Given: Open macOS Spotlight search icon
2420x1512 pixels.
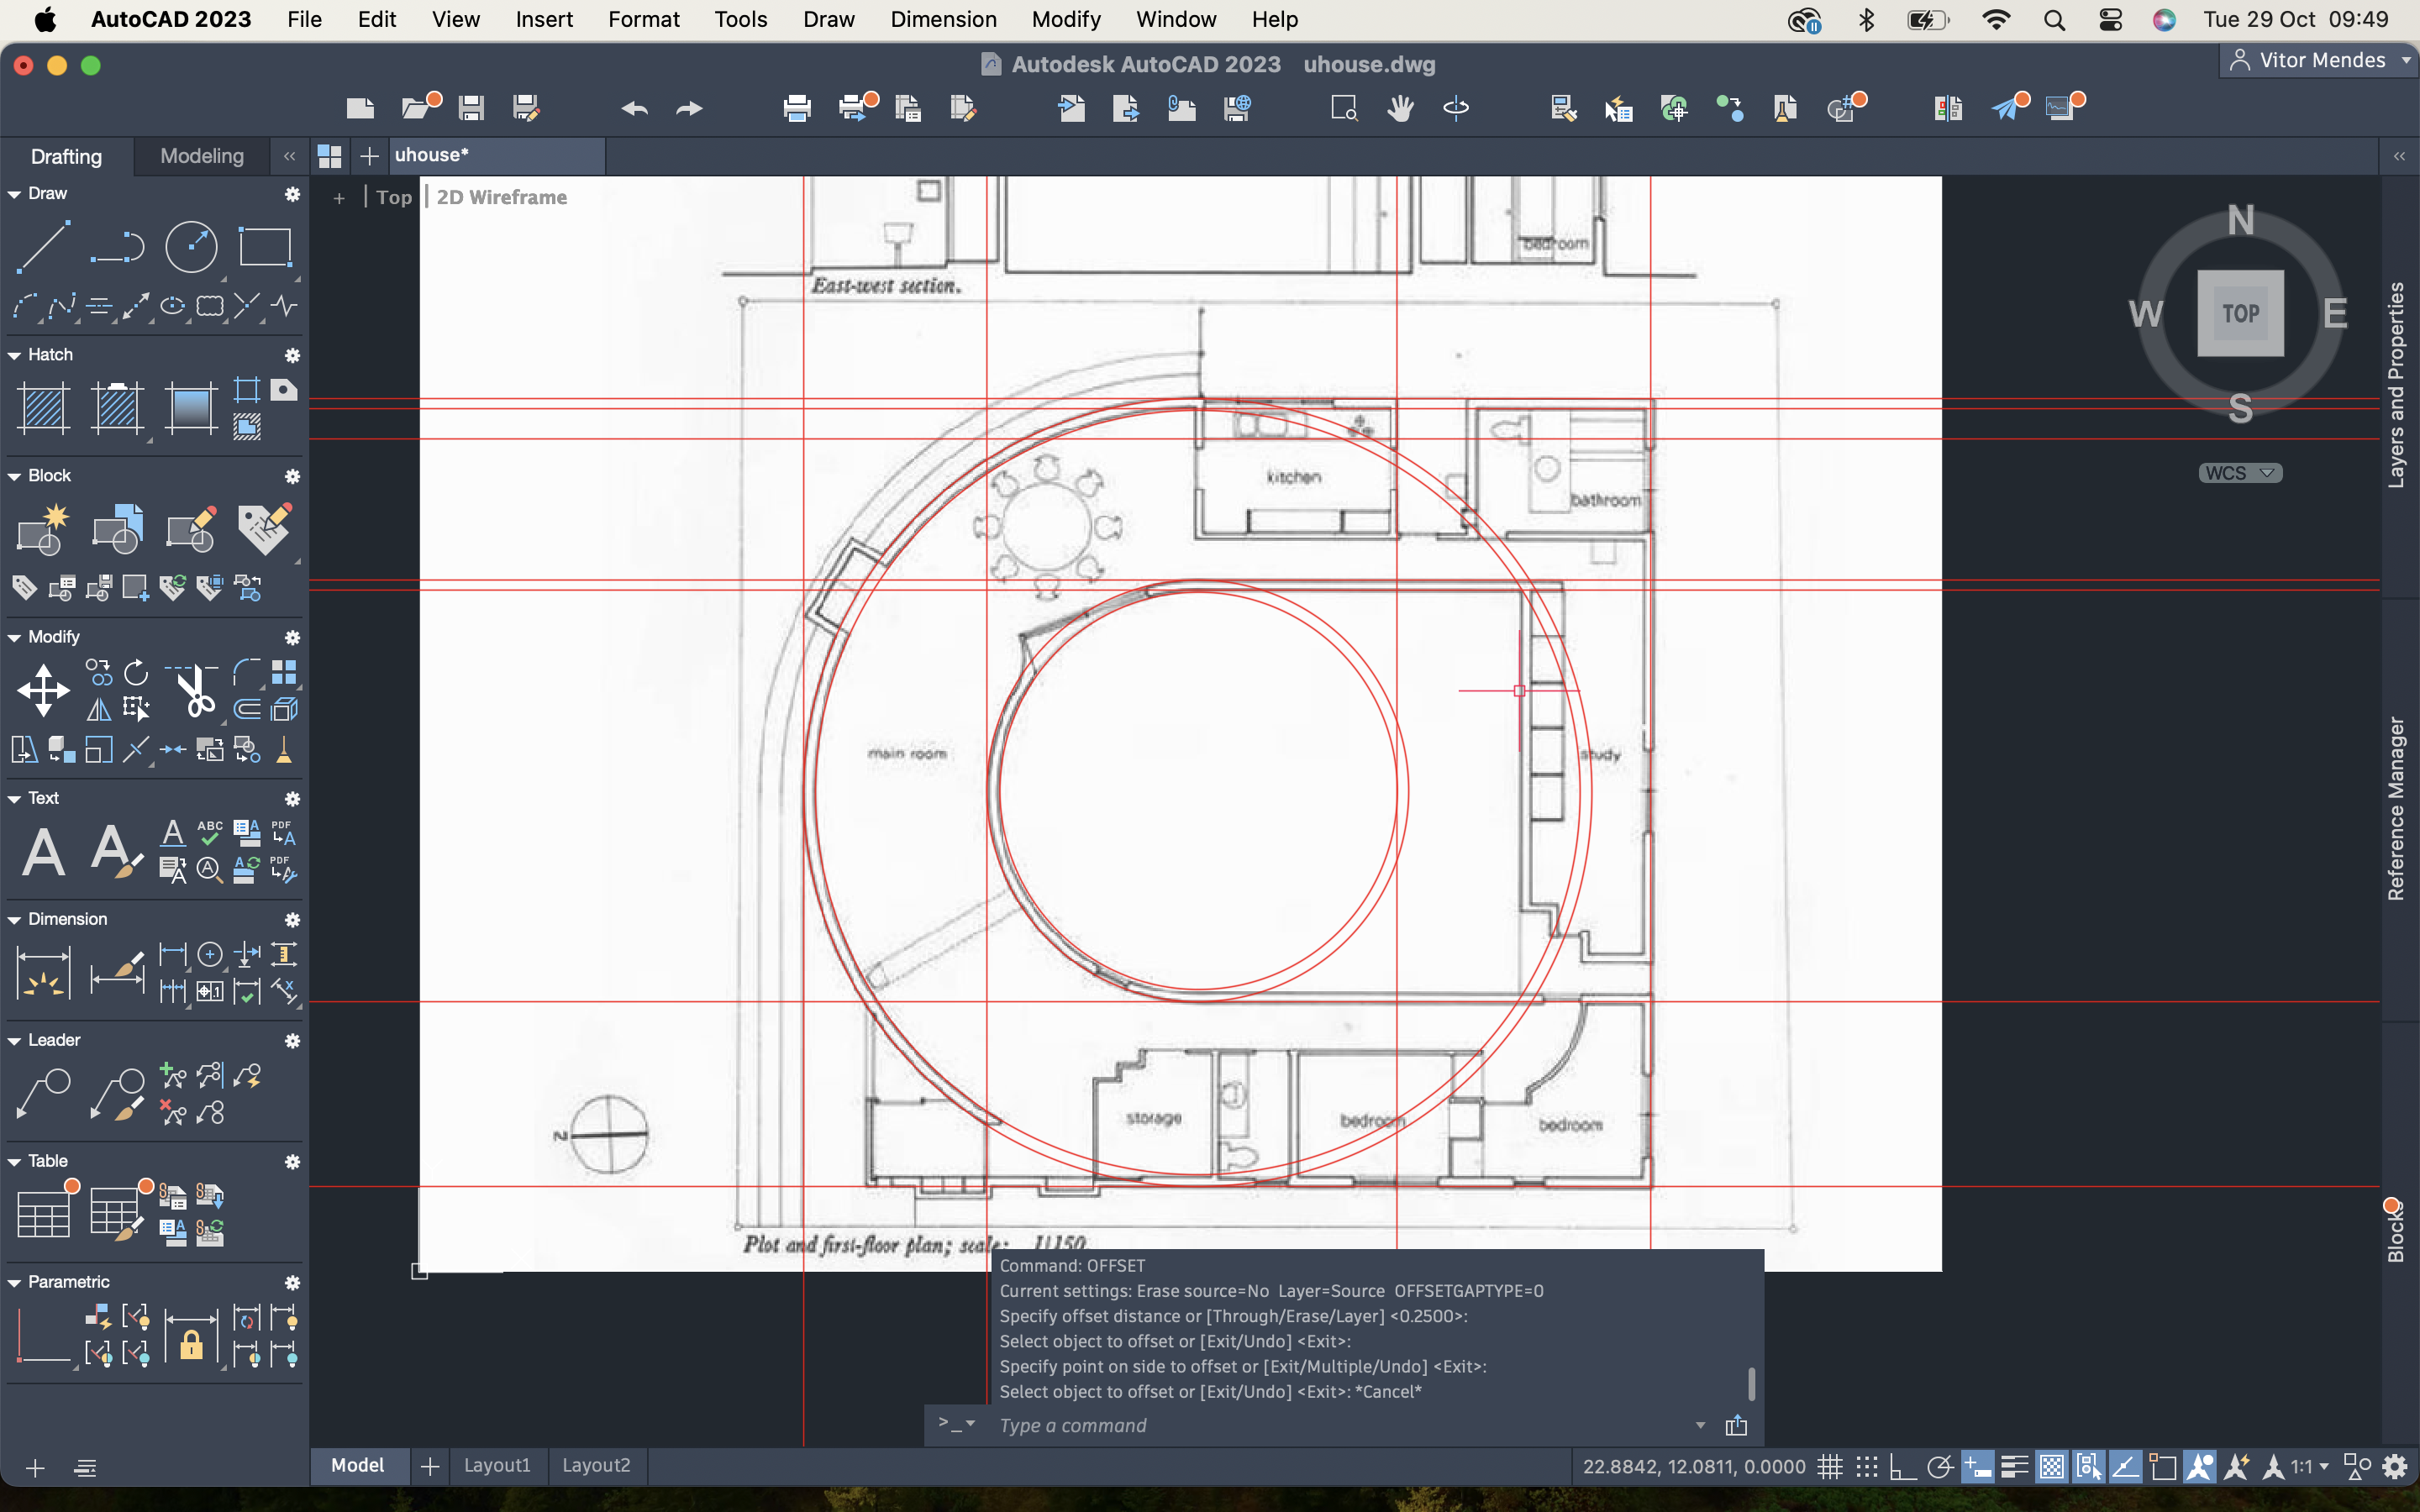Looking at the screenshot, I should pyautogui.click(x=2054, y=20).
